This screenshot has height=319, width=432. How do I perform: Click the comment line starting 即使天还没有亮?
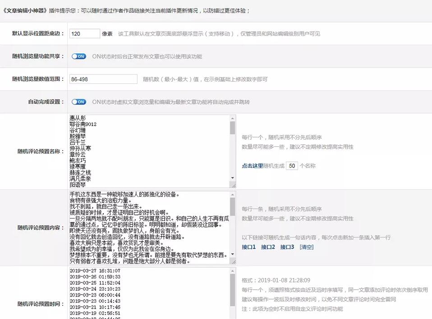(124, 231)
